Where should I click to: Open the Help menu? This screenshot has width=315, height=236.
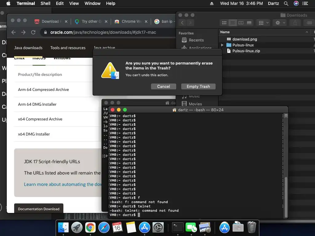pos(110,3)
